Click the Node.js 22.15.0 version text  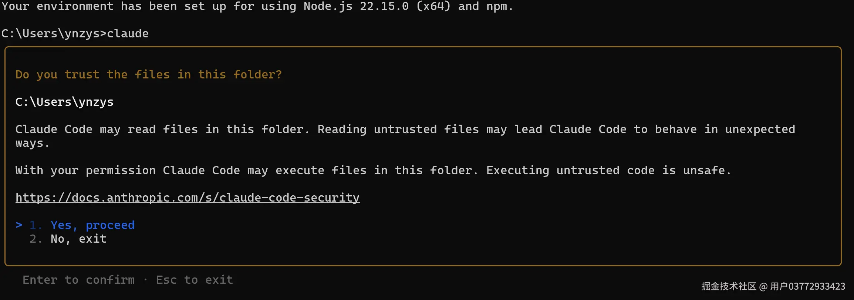(x=356, y=6)
